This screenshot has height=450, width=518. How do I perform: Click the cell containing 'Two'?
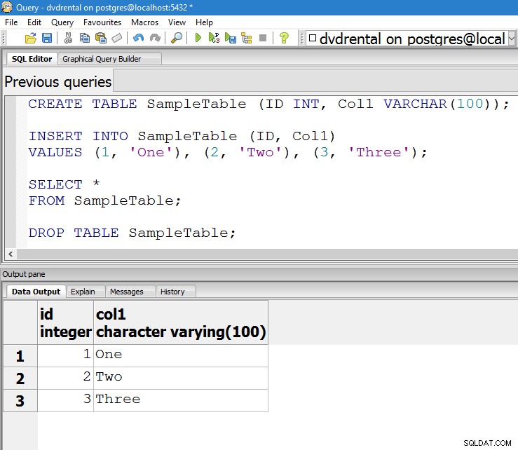pyautogui.click(x=181, y=378)
